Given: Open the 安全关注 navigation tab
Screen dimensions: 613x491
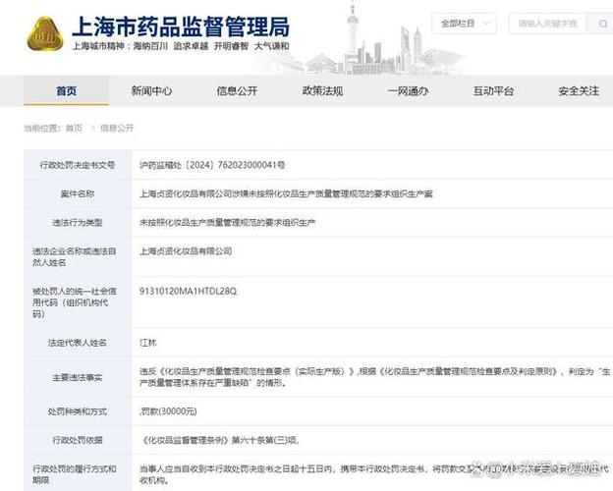Looking at the screenshot, I should [x=579, y=91].
